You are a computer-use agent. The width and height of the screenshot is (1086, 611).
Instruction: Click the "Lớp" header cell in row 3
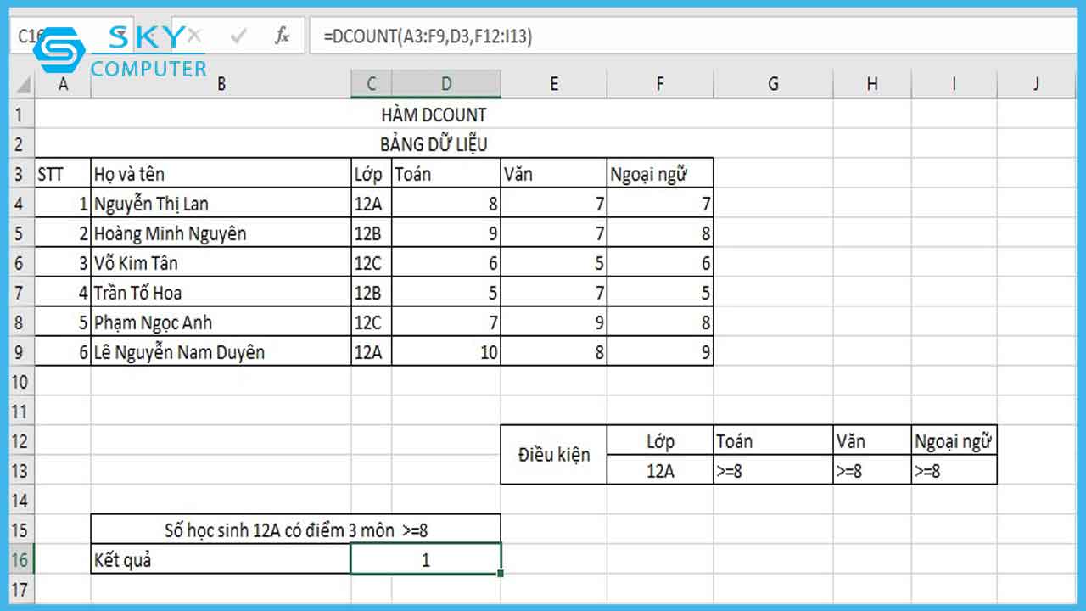tap(372, 173)
